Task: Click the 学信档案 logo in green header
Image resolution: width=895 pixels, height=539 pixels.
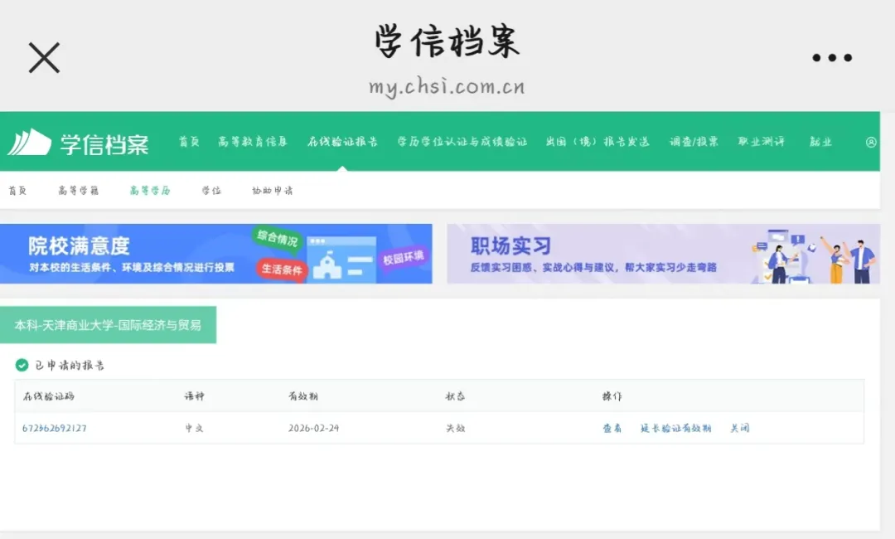Action: click(78, 143)
